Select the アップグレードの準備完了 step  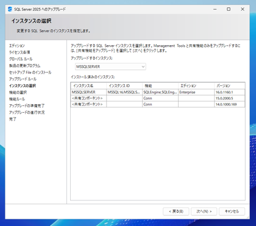click(x=27, y=106)
